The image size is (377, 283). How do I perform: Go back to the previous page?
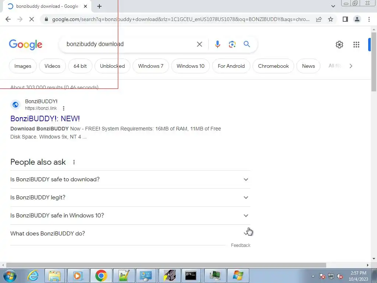(8, 19)
